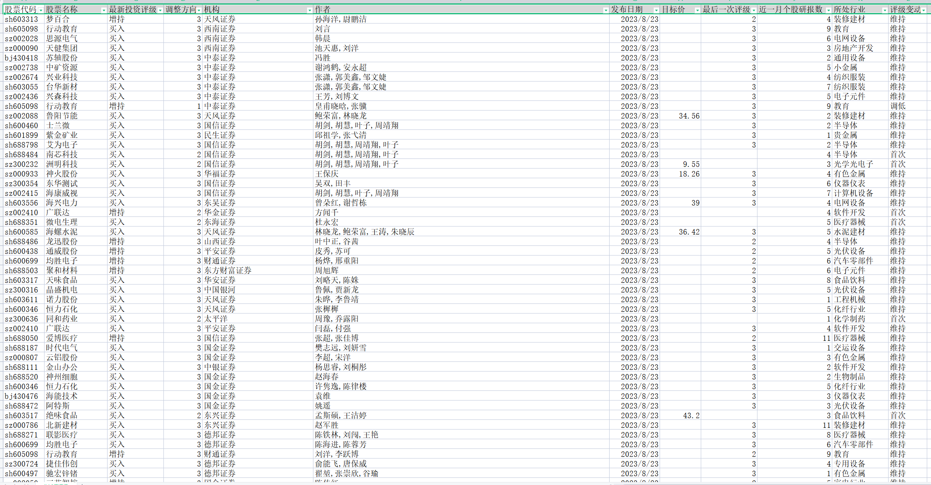931x485 pixels.
Task: Click the 化学制药 industry cell
Action: pos(860,319)
